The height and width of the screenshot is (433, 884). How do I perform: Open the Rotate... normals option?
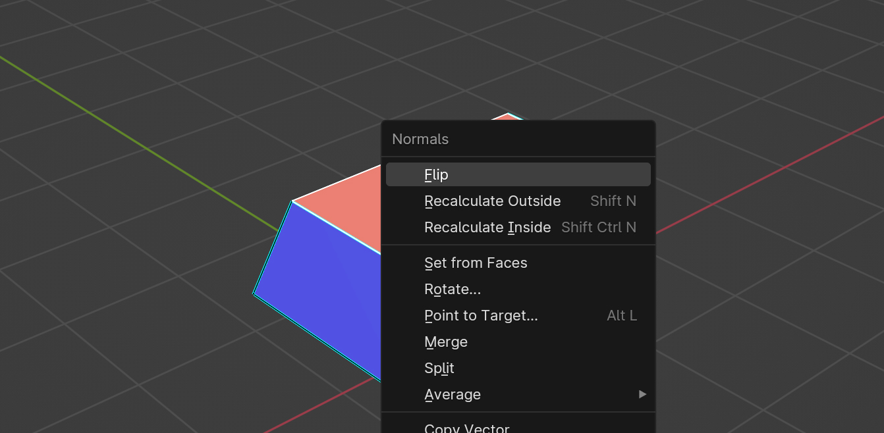point(518,289)
